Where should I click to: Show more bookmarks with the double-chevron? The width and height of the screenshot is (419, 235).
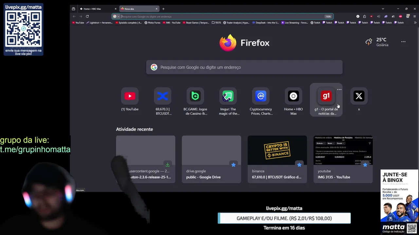(x=415, y=23)
